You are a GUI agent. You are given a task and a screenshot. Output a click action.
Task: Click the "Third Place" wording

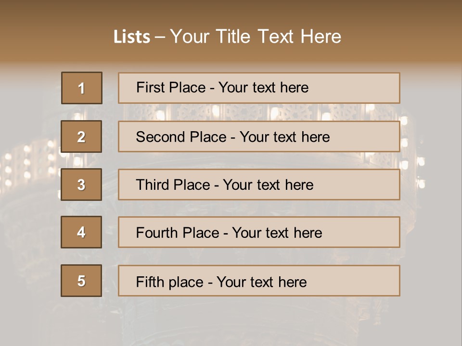(173, 185)
